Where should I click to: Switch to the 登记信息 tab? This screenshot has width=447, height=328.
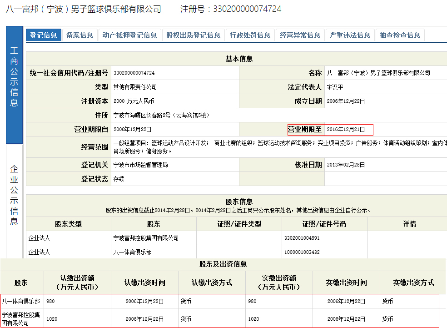coord(43,35)
